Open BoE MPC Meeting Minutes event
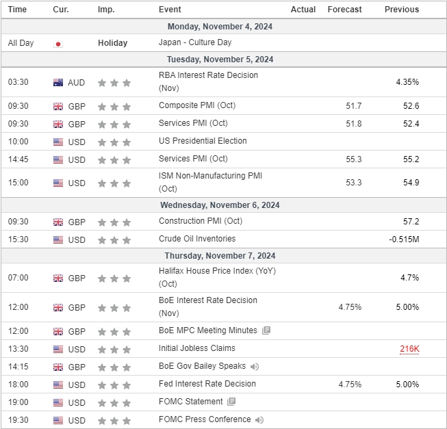The width and height of the screenshot is (447, 429). 208,330
